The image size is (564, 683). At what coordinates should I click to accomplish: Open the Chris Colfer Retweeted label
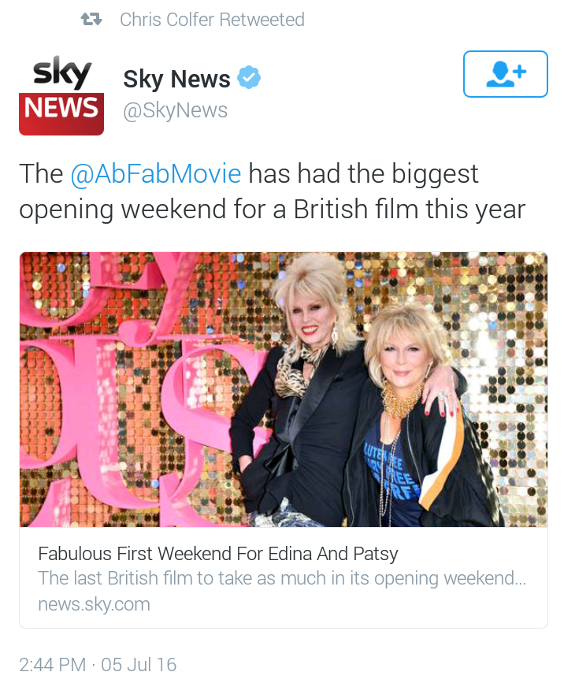[212, 20]
